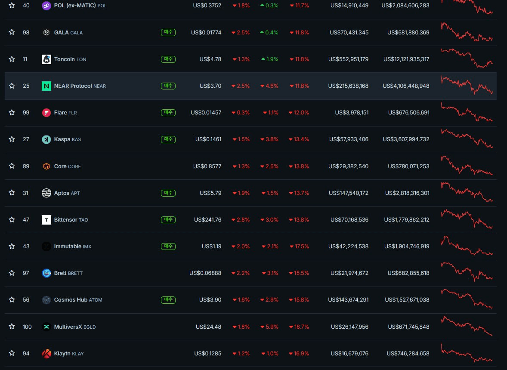507x370 pixels.
Task: Star Immutable IMX as a favorite
Action: [x=12, y=247]
